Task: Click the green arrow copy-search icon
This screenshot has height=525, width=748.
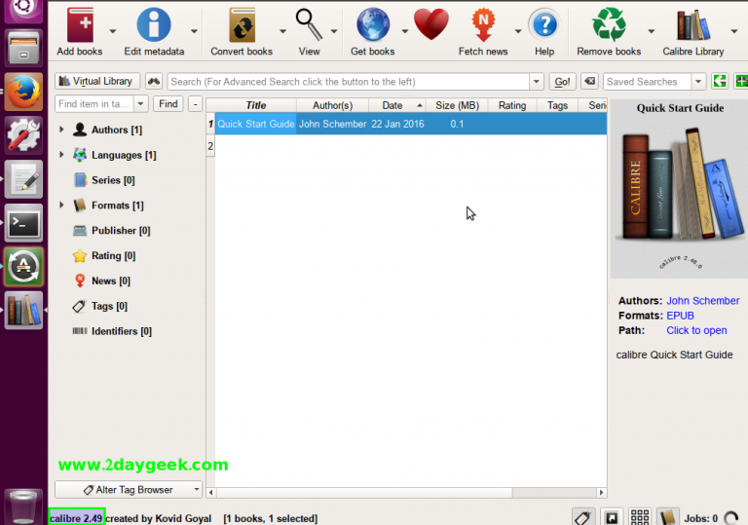Action: click(x=720, y=81)
